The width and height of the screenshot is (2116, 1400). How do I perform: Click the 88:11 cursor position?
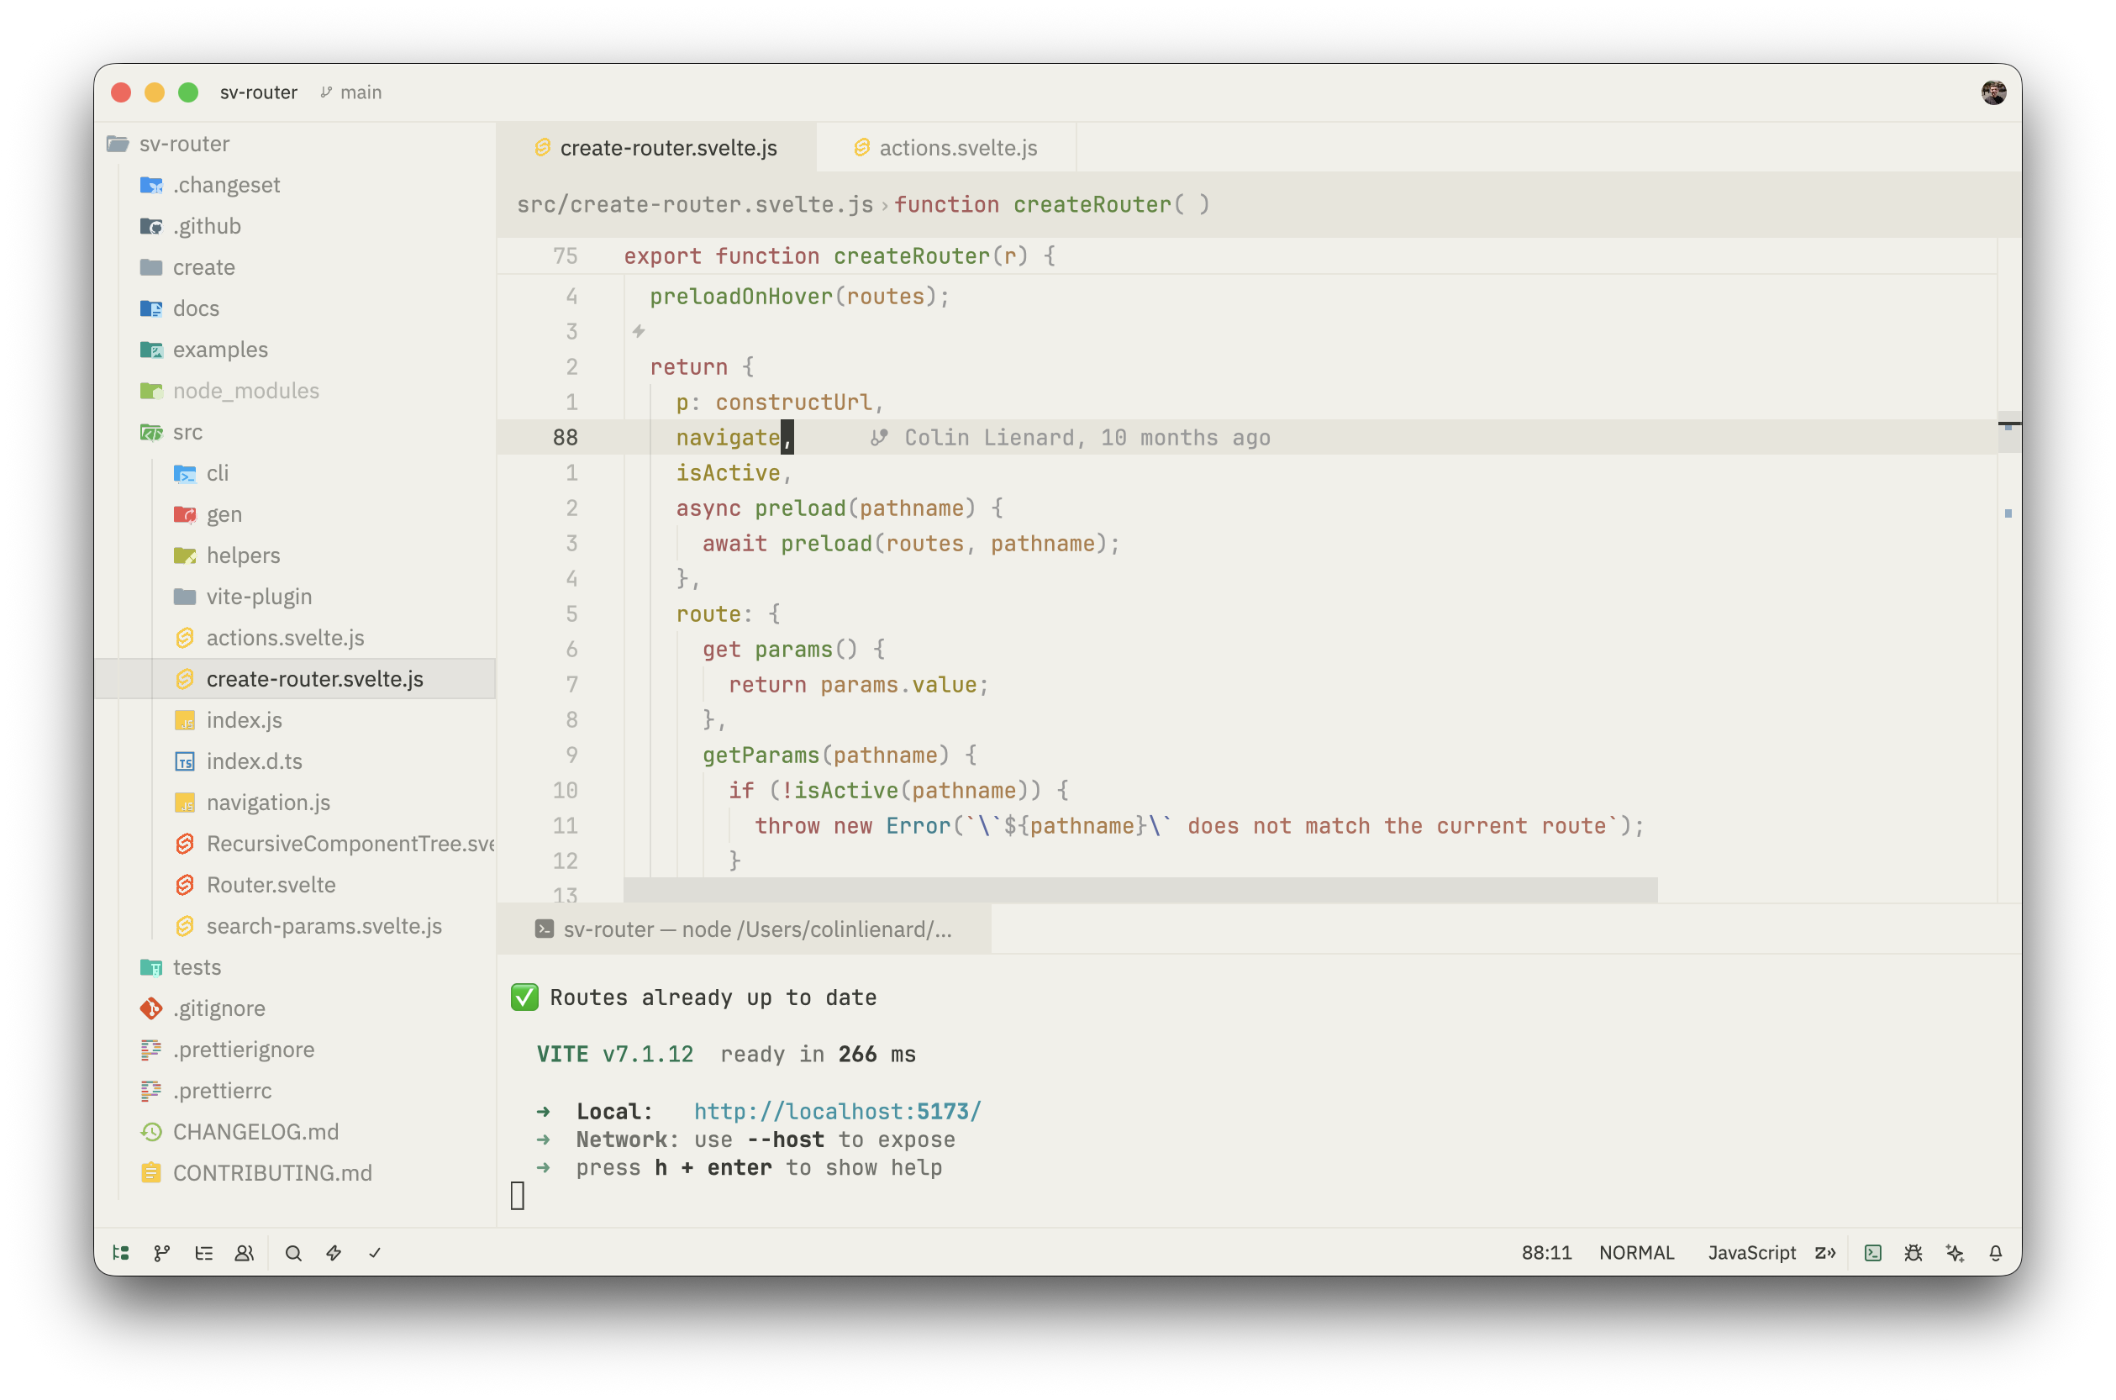tap(1546, 1253)
